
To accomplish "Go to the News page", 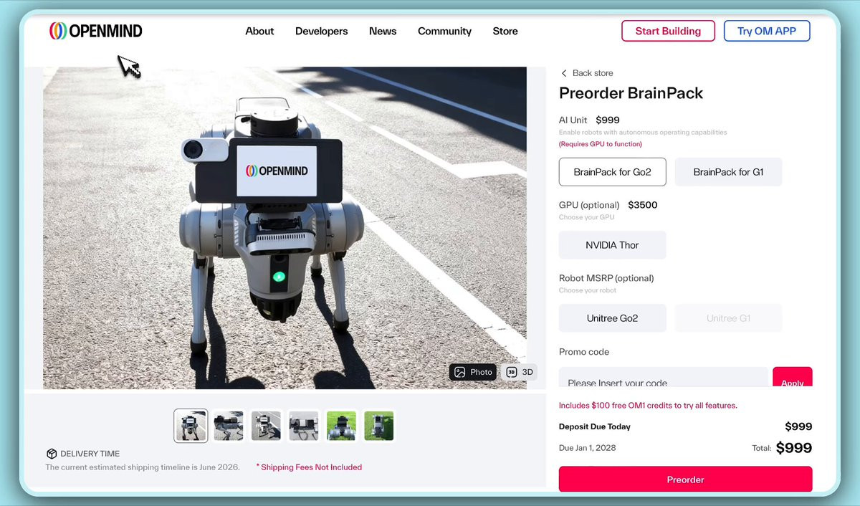I will 383,31.
